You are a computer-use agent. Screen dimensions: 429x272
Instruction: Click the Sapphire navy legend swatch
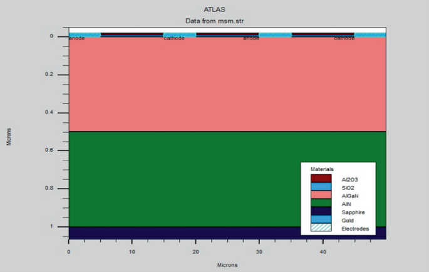(x=321, y=211)
